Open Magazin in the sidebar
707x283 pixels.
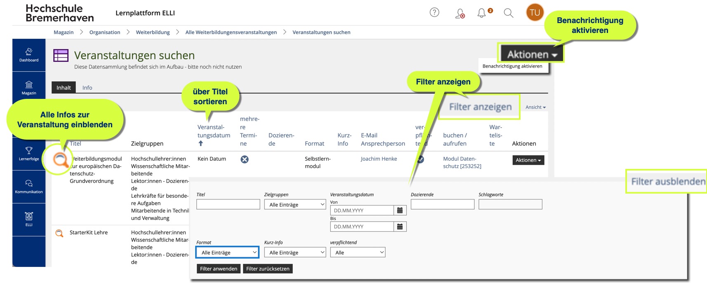click(x=29, y=88)
